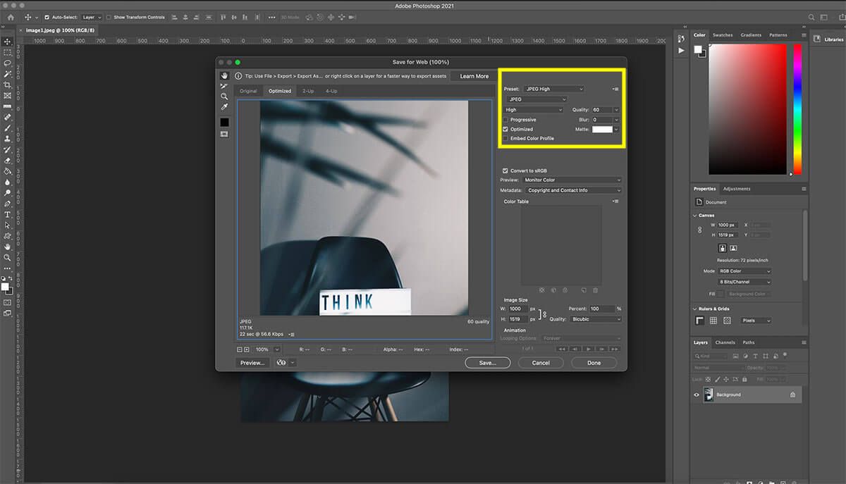
Task: Open the Optimize preset flyout menu
Action: [615, 89]
